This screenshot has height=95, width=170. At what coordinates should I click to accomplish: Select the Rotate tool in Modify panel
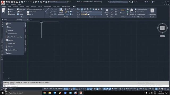coord(69,9)
